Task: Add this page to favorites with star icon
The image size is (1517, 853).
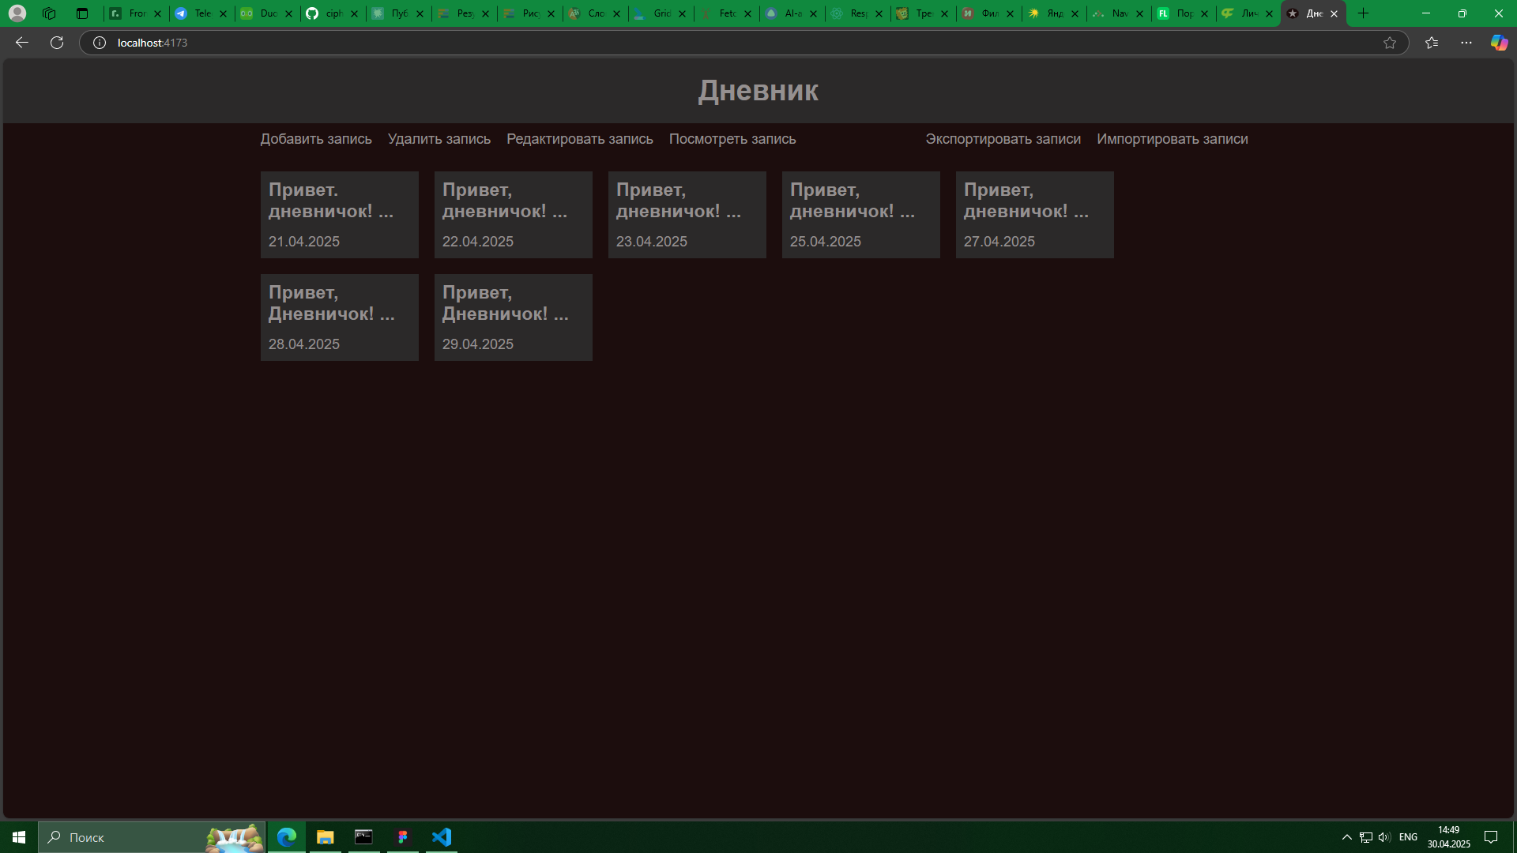Action: pyautogui.click(x=1390, y=43)
